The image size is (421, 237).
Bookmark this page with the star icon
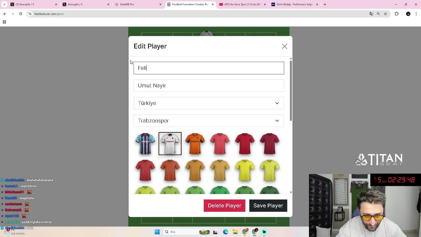click(x=385, y=14)
